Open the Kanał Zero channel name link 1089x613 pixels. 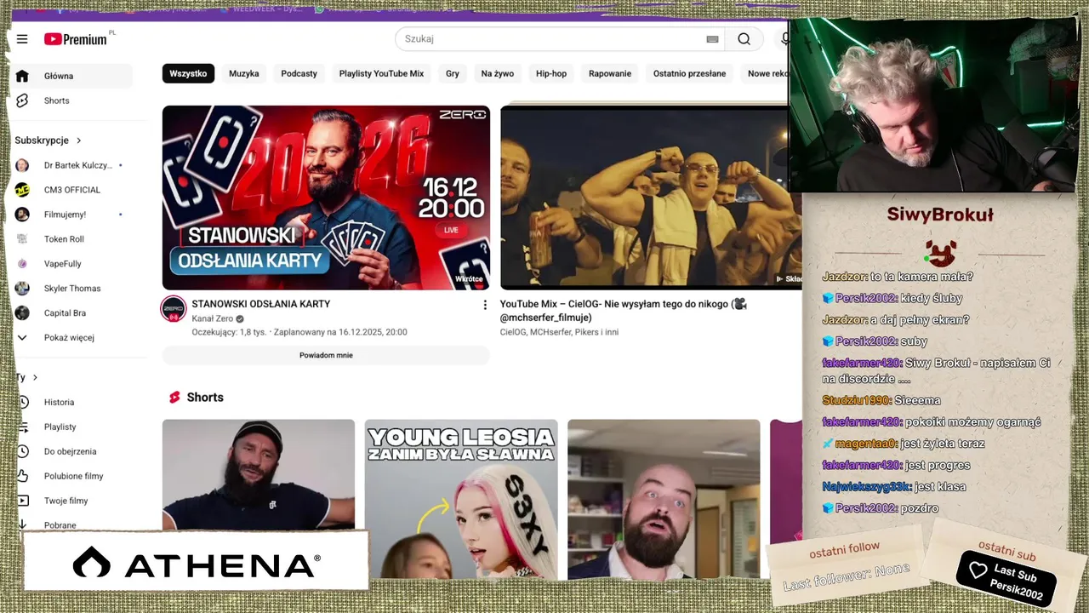[x=213, y=318]
